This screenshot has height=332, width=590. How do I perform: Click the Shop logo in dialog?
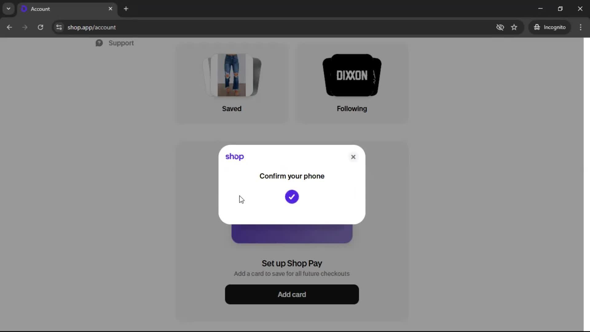[234, 157]
